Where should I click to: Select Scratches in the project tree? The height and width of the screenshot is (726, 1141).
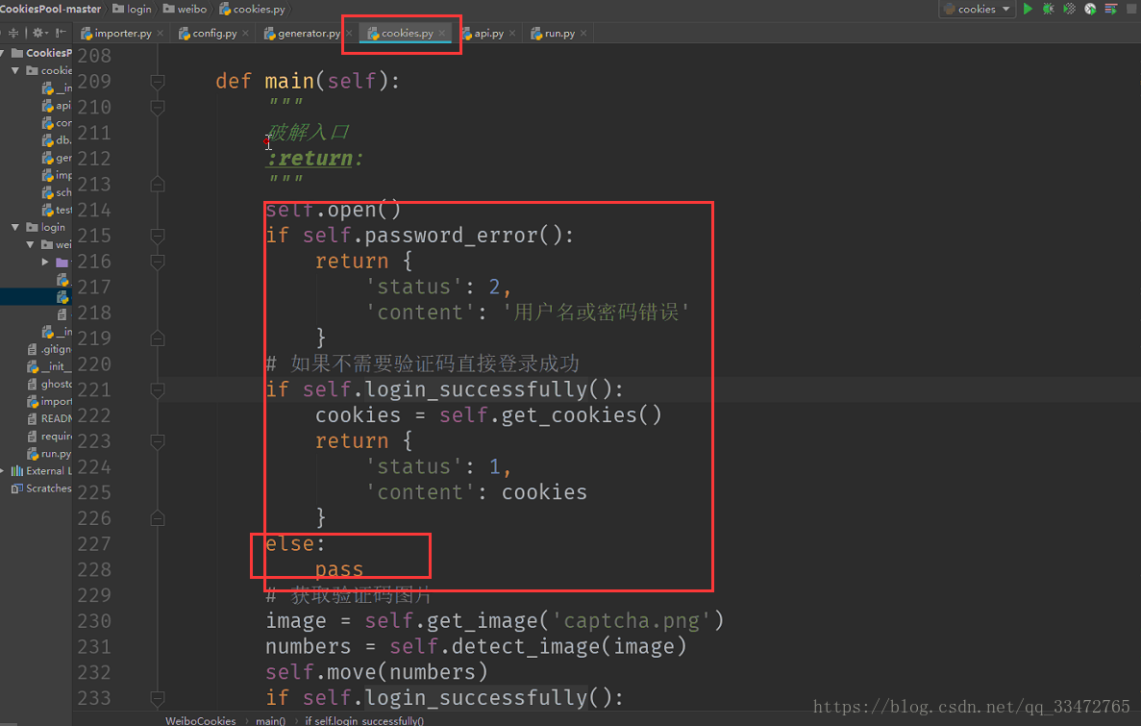pyautogui.click(x=40, y=488)
